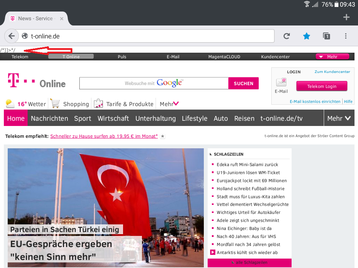Click the pink SUCHEN search button
This screenshot has width=358, height=268.
coord(243,83)
